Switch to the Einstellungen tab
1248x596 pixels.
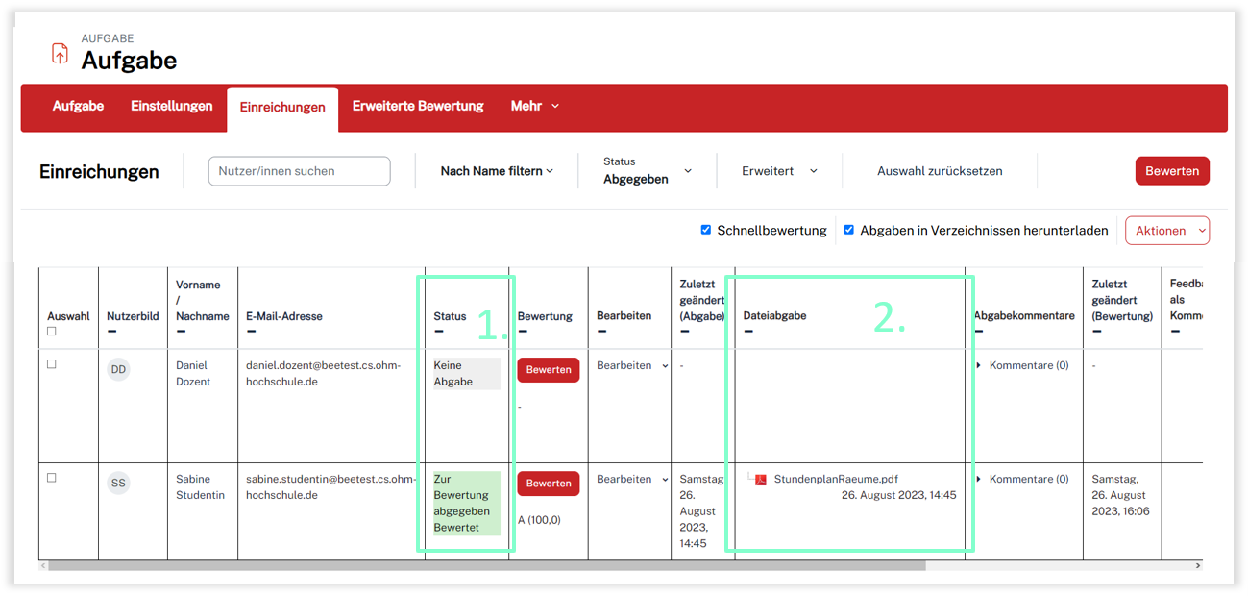pyautogui.click(x=171, y=106)
